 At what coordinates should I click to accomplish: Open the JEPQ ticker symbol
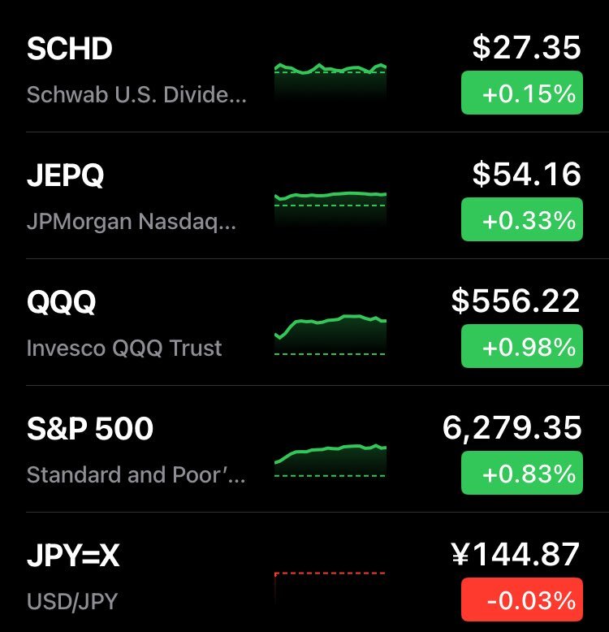(x=65, y=175)
